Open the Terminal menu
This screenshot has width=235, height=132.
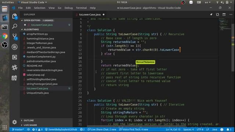tap(81, 8)
